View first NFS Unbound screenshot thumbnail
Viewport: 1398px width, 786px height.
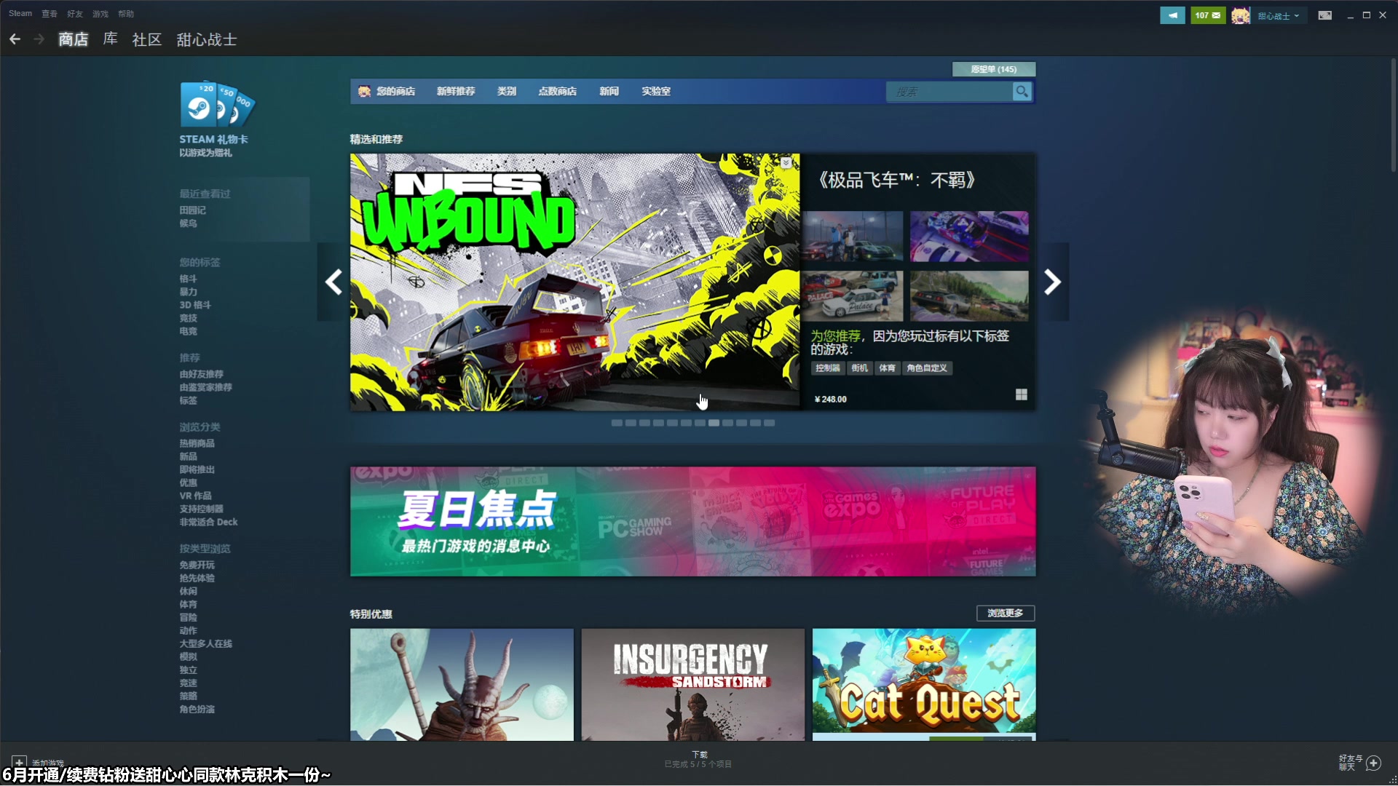pyautogui.click(x=853, y=237)
